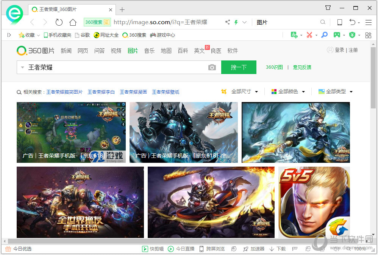Open the extensions grid icon
The height and width of the screenshot is (255, 378).
pos(368,35)
